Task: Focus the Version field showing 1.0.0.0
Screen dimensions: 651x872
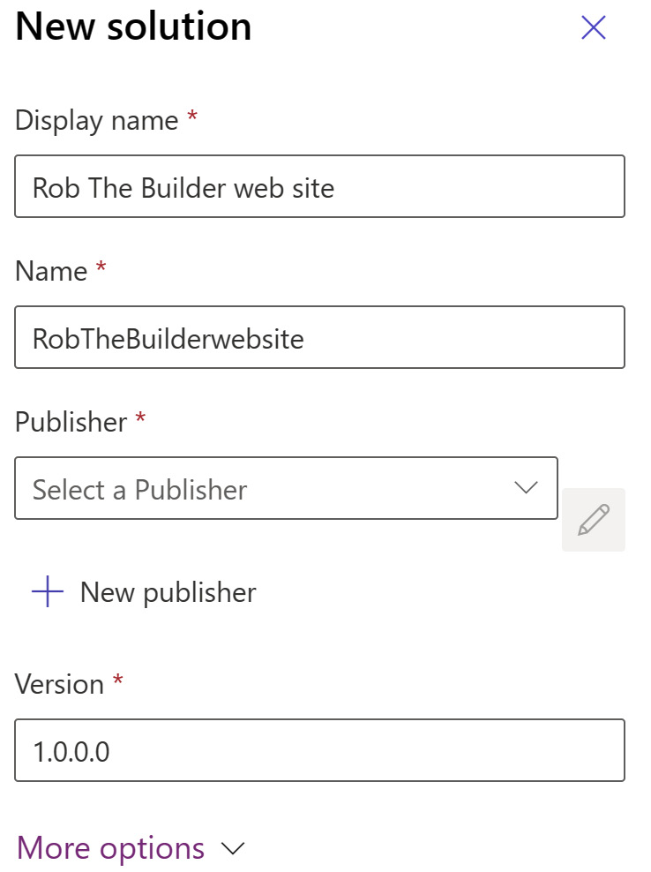Action: [319, 750]
